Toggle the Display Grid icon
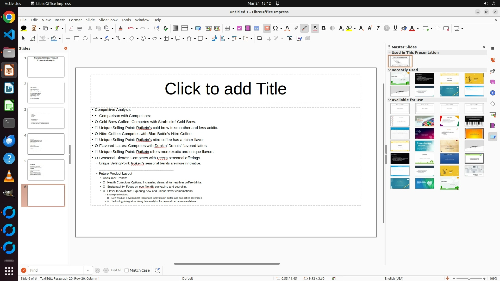Viewport: 500px width, 281px height. (x=176, y=28)
